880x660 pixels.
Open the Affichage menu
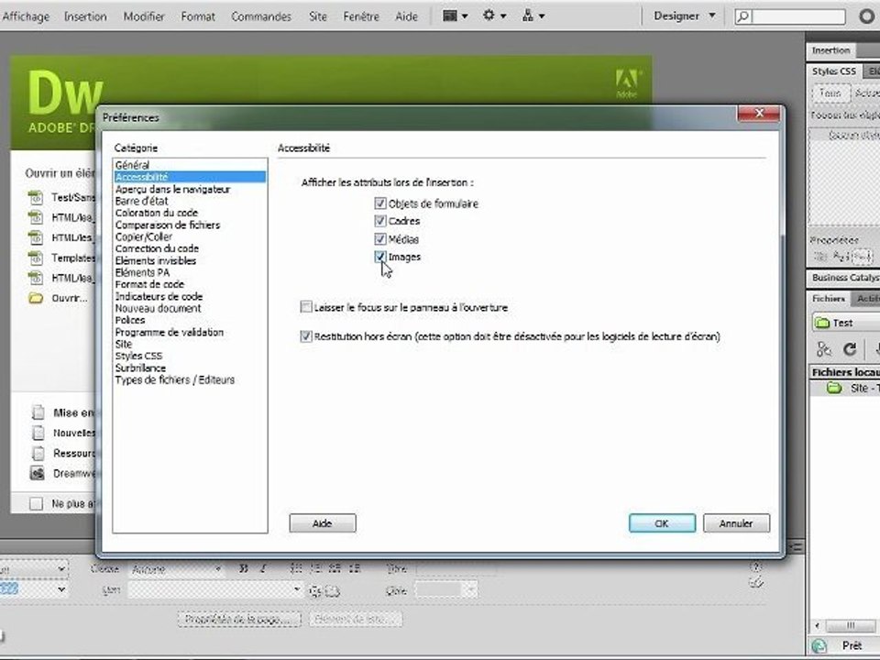coord(26,16)
